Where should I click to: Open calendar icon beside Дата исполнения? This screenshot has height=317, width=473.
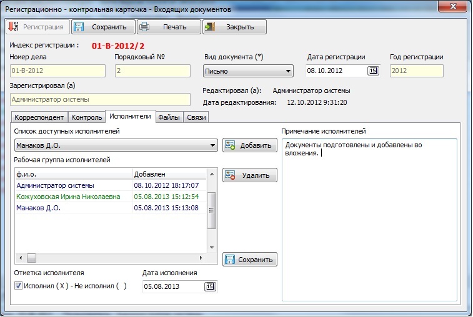210,286
